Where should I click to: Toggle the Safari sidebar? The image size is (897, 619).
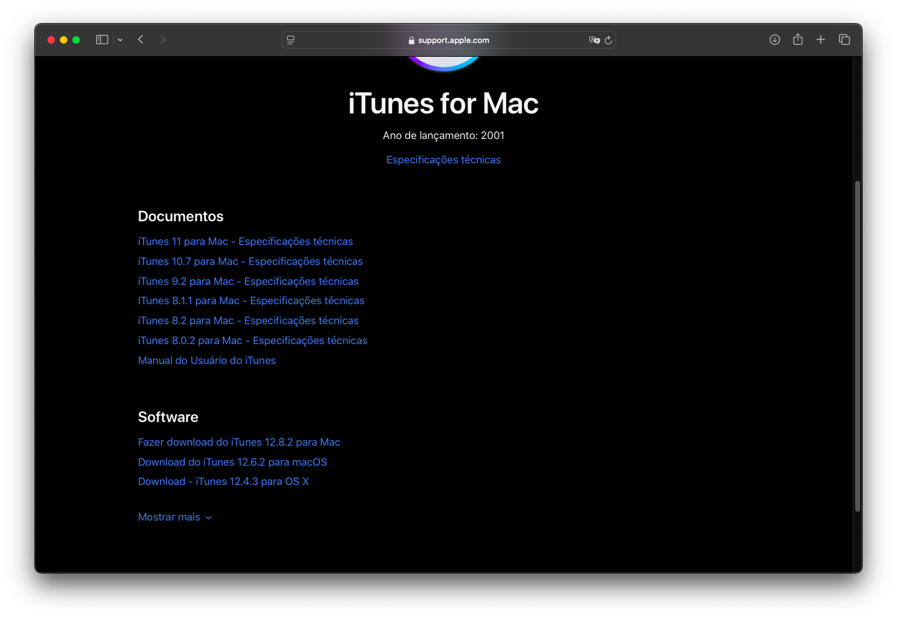pyautogui.click(x=102, y=40)
